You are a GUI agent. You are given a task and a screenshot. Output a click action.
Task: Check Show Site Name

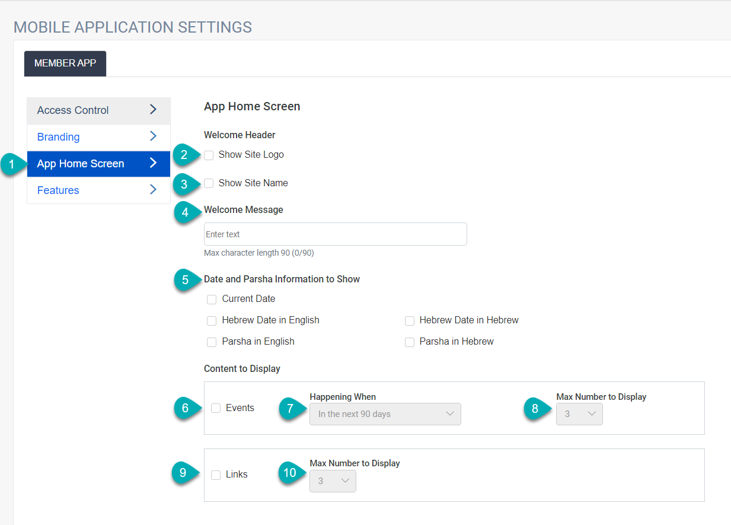pyautogui.click(x=208, y=183)
